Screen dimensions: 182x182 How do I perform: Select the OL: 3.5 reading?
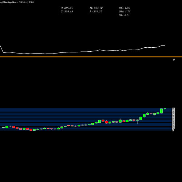123,15
